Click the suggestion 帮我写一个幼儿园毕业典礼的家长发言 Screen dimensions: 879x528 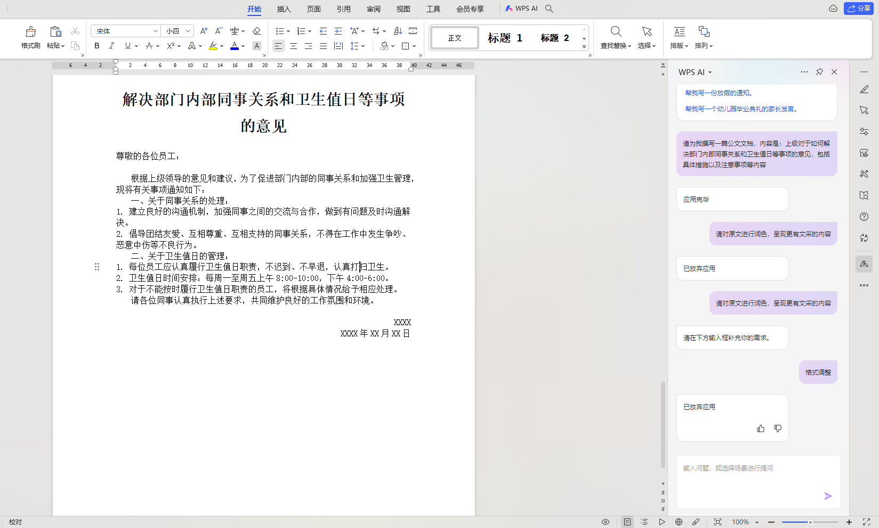click(x=741, y=109)
